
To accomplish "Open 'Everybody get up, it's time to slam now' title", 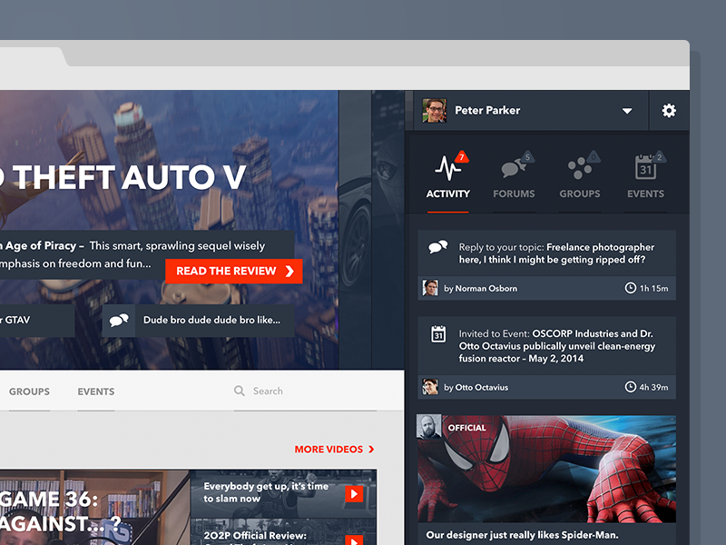I will [266, 492].
